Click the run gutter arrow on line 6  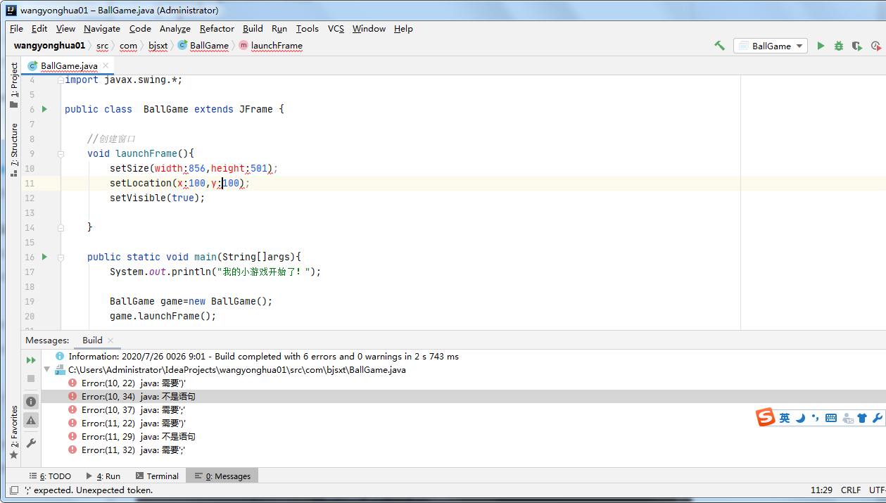(45, 109)
